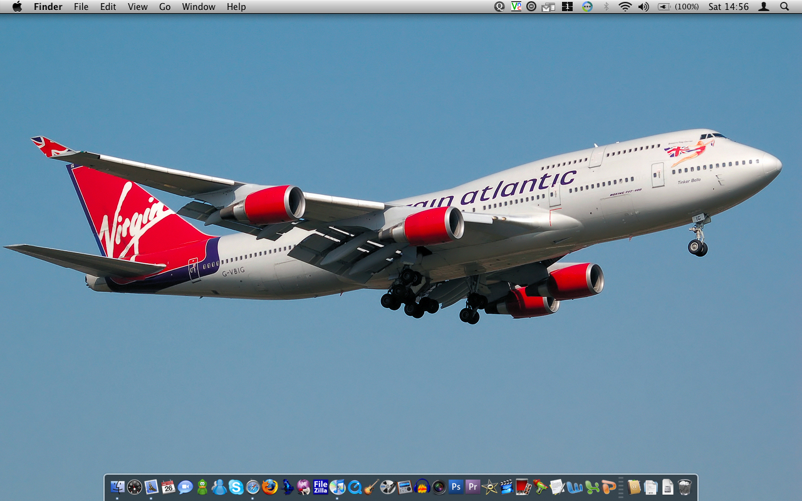Screen dimensions: 802x501
Task: Open the Documents stack in Dock
Action: click(x=651, y=487)
